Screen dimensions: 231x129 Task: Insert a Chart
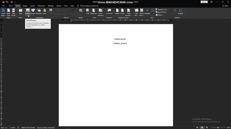point(44,11)
